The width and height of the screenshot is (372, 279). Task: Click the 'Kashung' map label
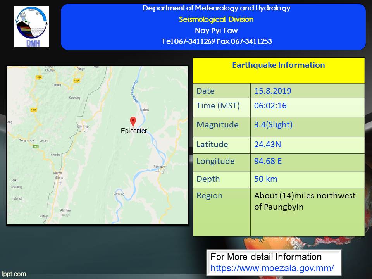point(74,98)
